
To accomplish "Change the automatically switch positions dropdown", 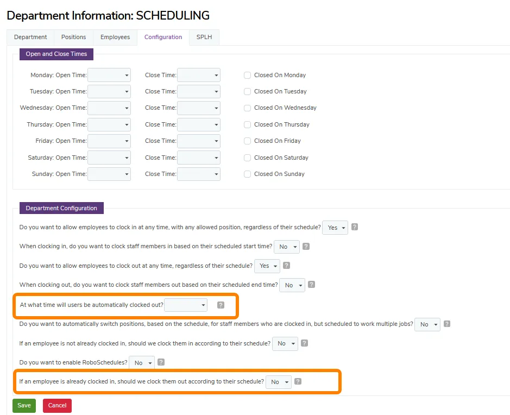I will [x=427, y=325].
